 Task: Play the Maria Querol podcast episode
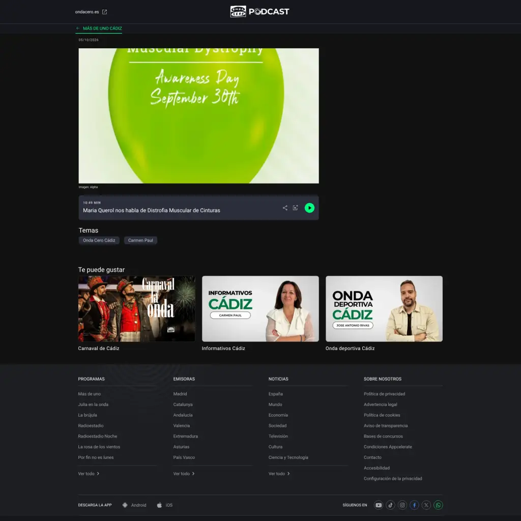pyautogui.click(x=309, y=208)
